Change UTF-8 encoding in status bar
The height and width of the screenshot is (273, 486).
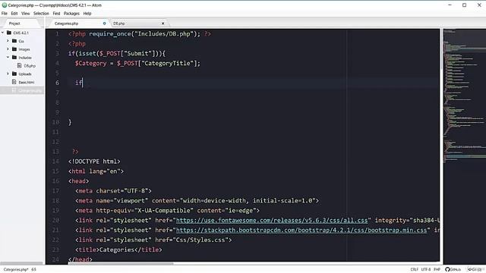pyautogui.click(x=426, y=270)
